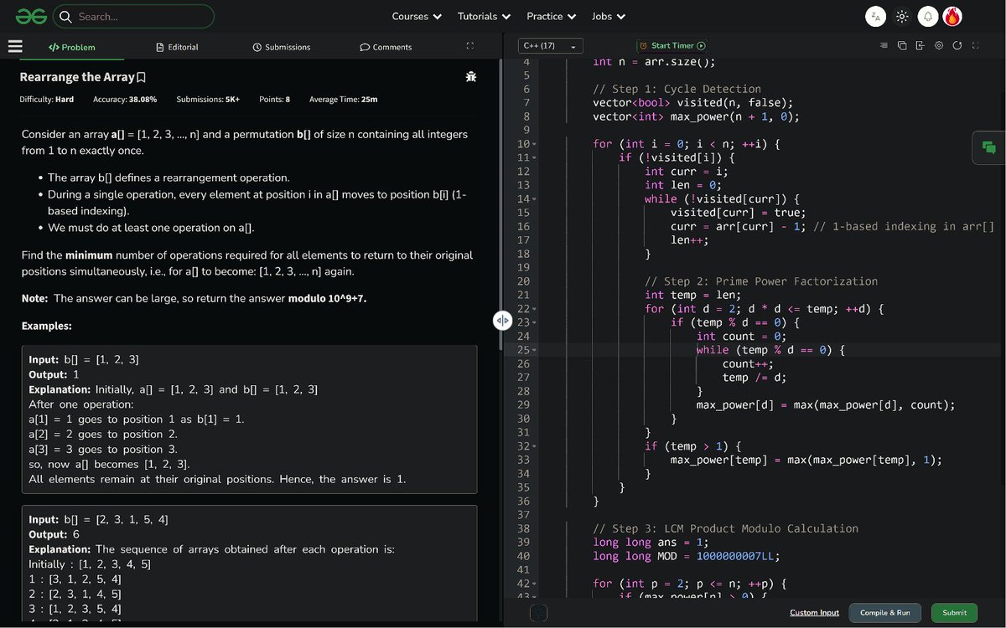Collapse the code fold at line 14

[x=534, y=199]
